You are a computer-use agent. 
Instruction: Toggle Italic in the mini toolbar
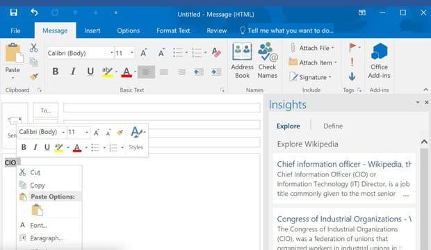point(35,147)
